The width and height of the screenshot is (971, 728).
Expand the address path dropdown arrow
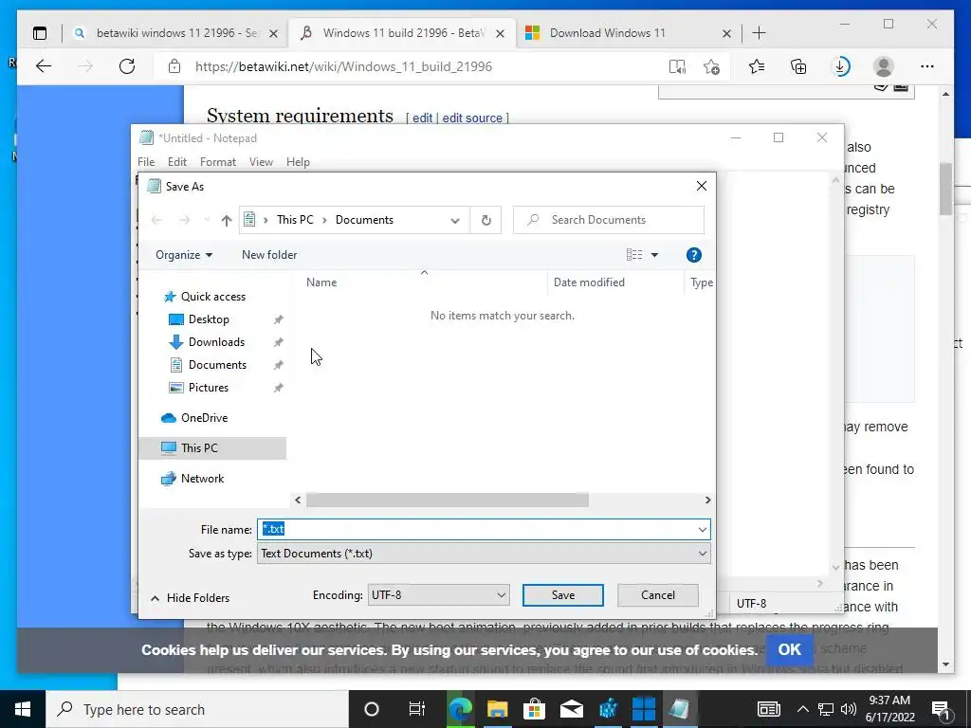click(454, 220)
